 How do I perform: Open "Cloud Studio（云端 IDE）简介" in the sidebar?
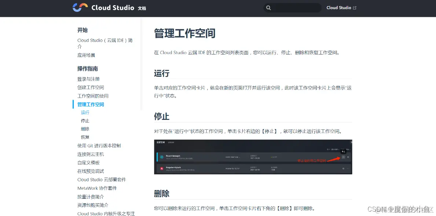(105, 43)
